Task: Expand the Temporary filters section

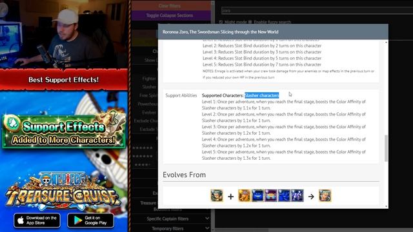Action: tap(170, 228)
